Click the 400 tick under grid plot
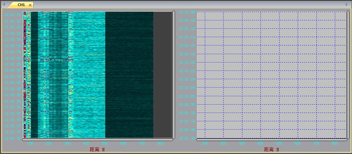 click(x=260, y=144)
